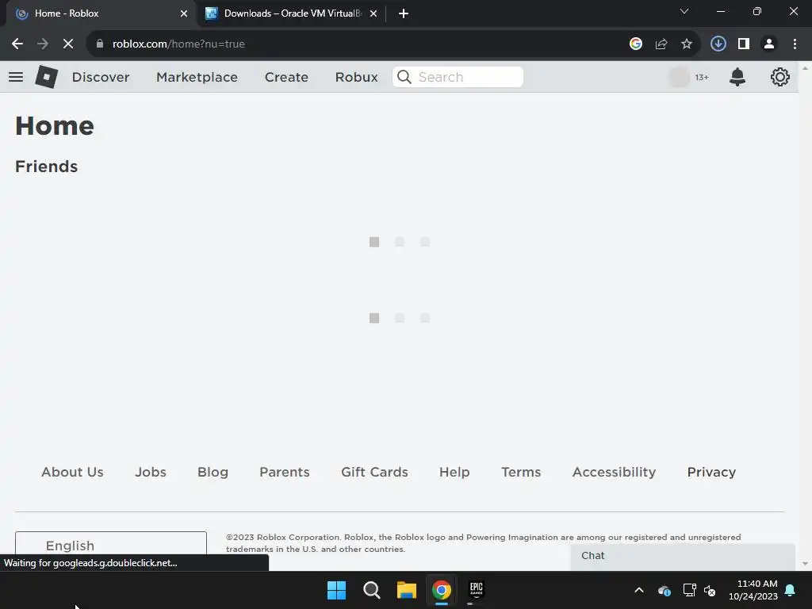812x609 pixels.
Task: Open Chrome profile icon
Action: pyautogui.click(x=769, y=44)
